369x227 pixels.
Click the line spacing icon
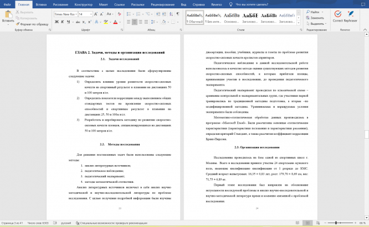coord(153,22)
